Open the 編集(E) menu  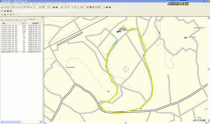(12, 4)
